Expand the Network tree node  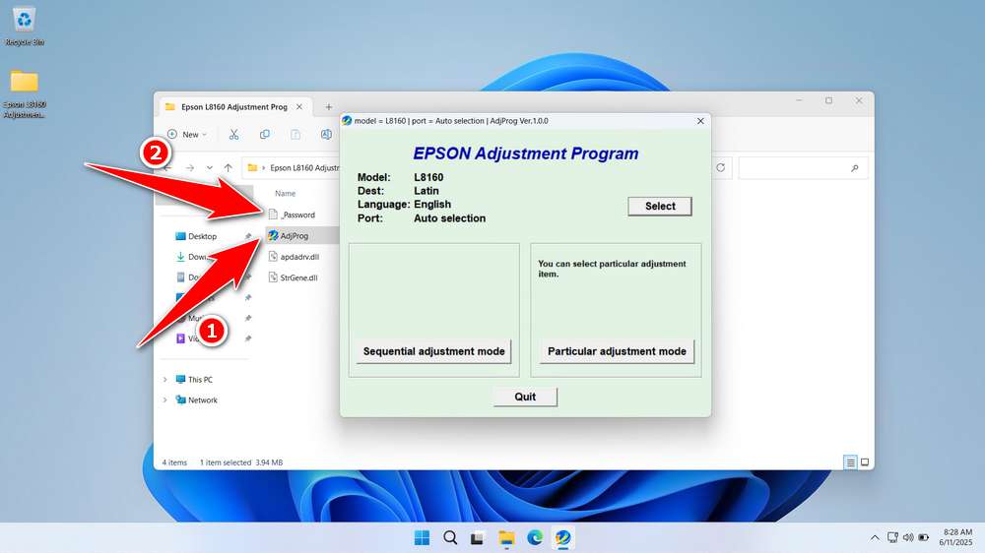(165, 399)
